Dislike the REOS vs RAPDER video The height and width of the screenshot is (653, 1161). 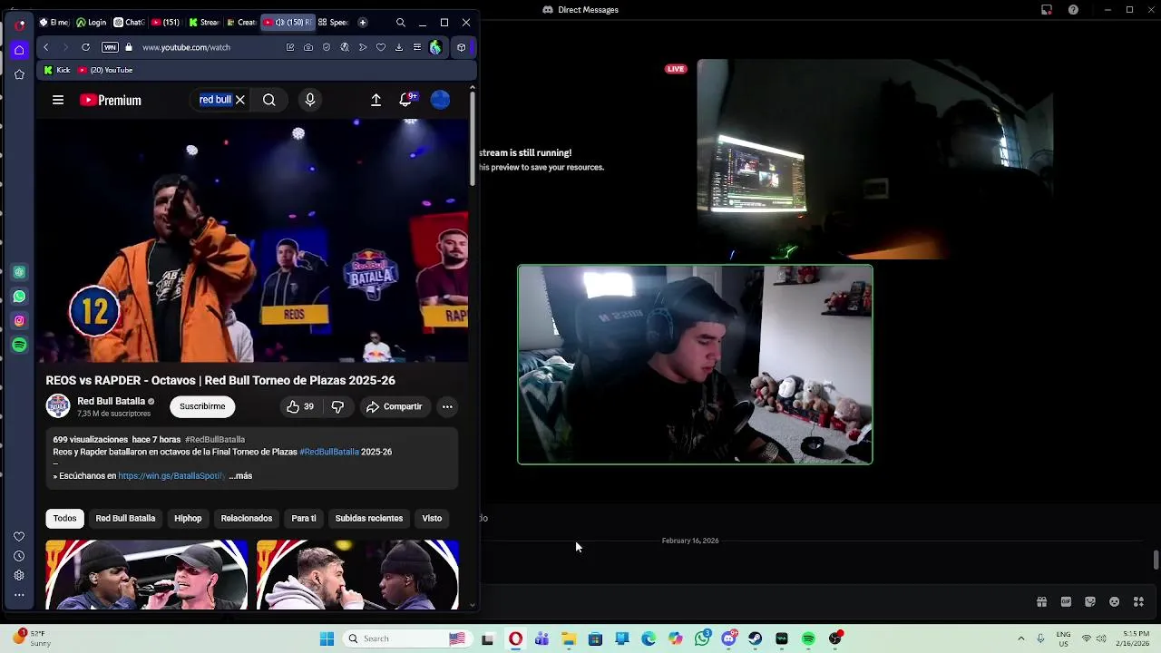click(x=337, y=407)
